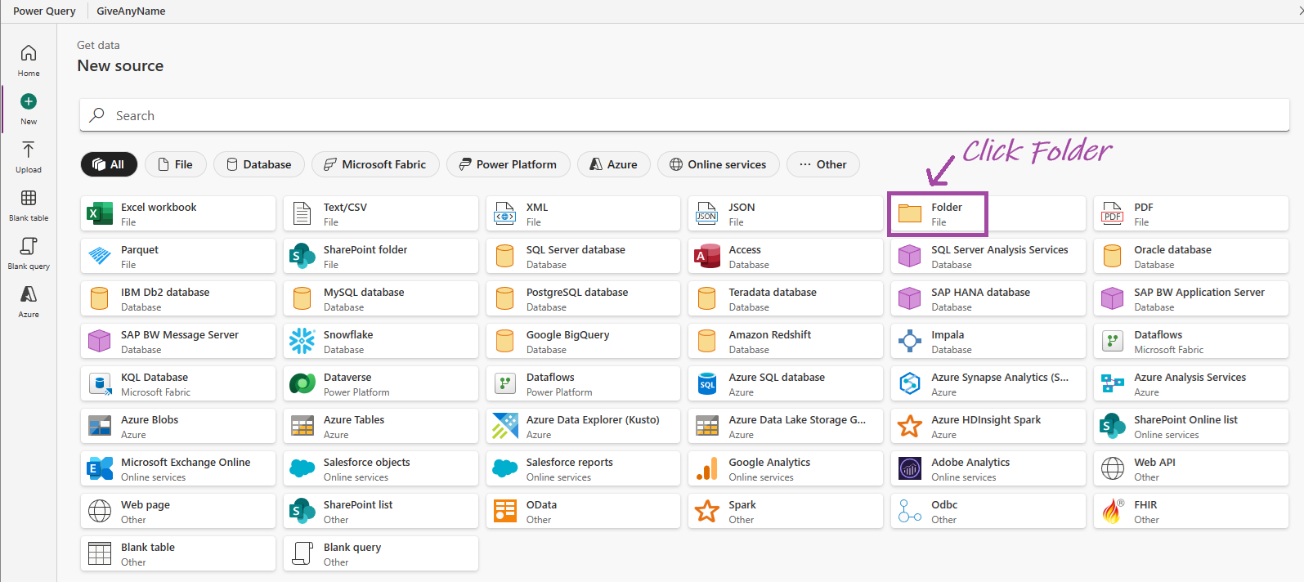Select the Azure HDInsight Spark icon
The image size is (1304, 582).
tap(910, 427)
